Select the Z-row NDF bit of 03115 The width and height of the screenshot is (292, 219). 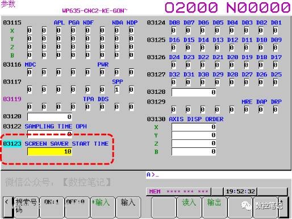[x=87, y=47]
